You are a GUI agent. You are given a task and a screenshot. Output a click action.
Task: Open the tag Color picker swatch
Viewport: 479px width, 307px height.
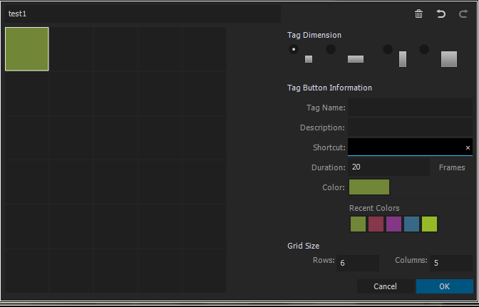point(369,187)
